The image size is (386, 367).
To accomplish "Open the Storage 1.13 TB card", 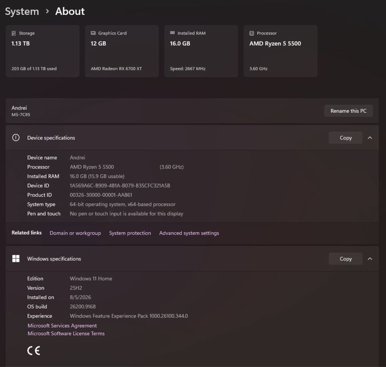I will 43,51.
